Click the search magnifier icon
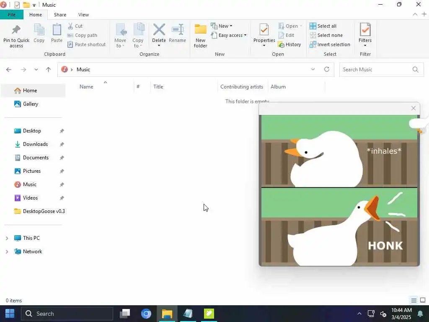This screenshot has width=429, height=322. click(x=415, y=70)
